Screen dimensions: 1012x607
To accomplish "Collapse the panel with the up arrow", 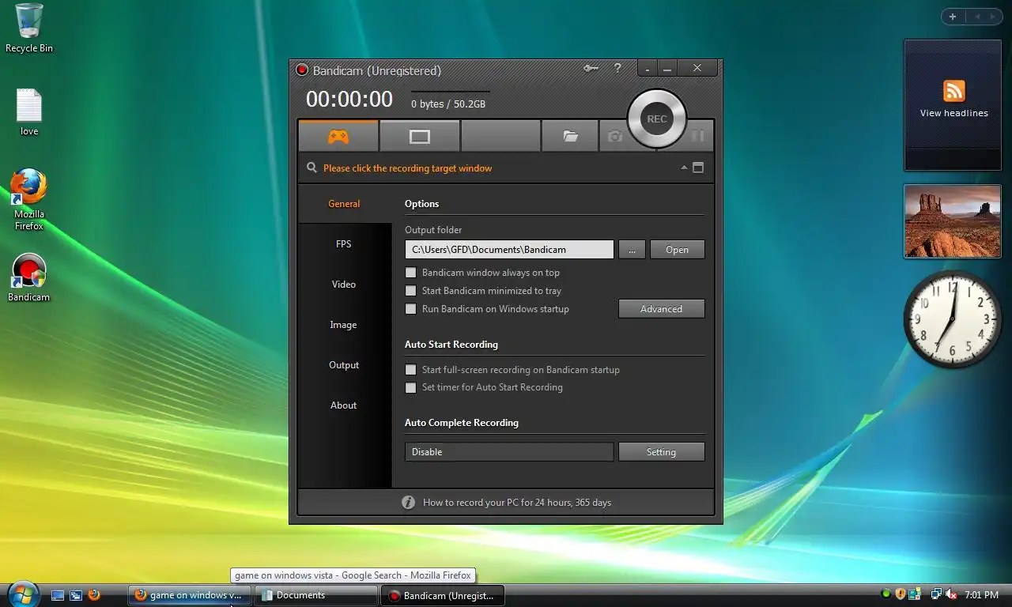I will coord(683,168).
